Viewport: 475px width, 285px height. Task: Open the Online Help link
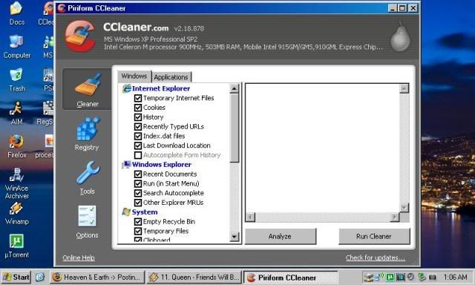79,258
